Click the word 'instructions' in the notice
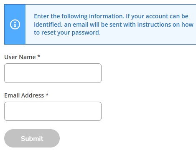The height and width of the screenshot is (155, 196). (x=154, y=25)
